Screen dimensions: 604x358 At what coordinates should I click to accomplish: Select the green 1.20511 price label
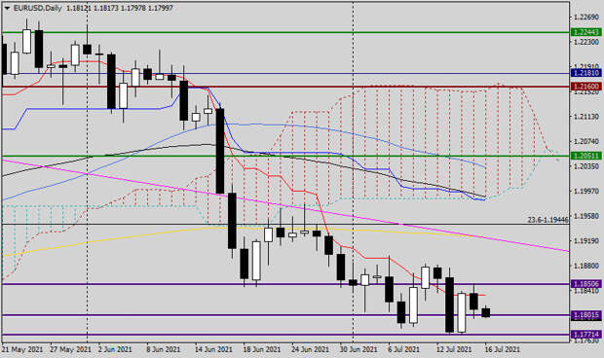586,156
